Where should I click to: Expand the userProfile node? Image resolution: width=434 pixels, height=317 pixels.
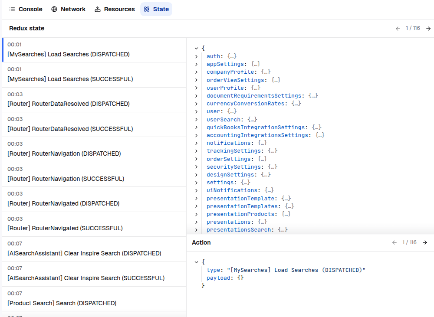click(x=196, y=88)
